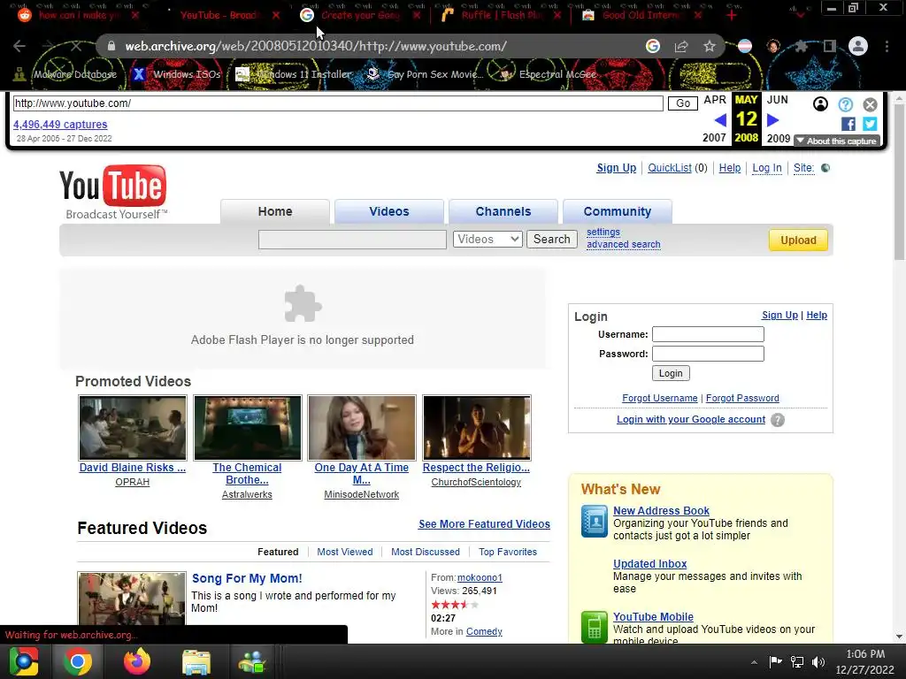Expand About this capture
This screenshot has width=906, height=679.
837,141
